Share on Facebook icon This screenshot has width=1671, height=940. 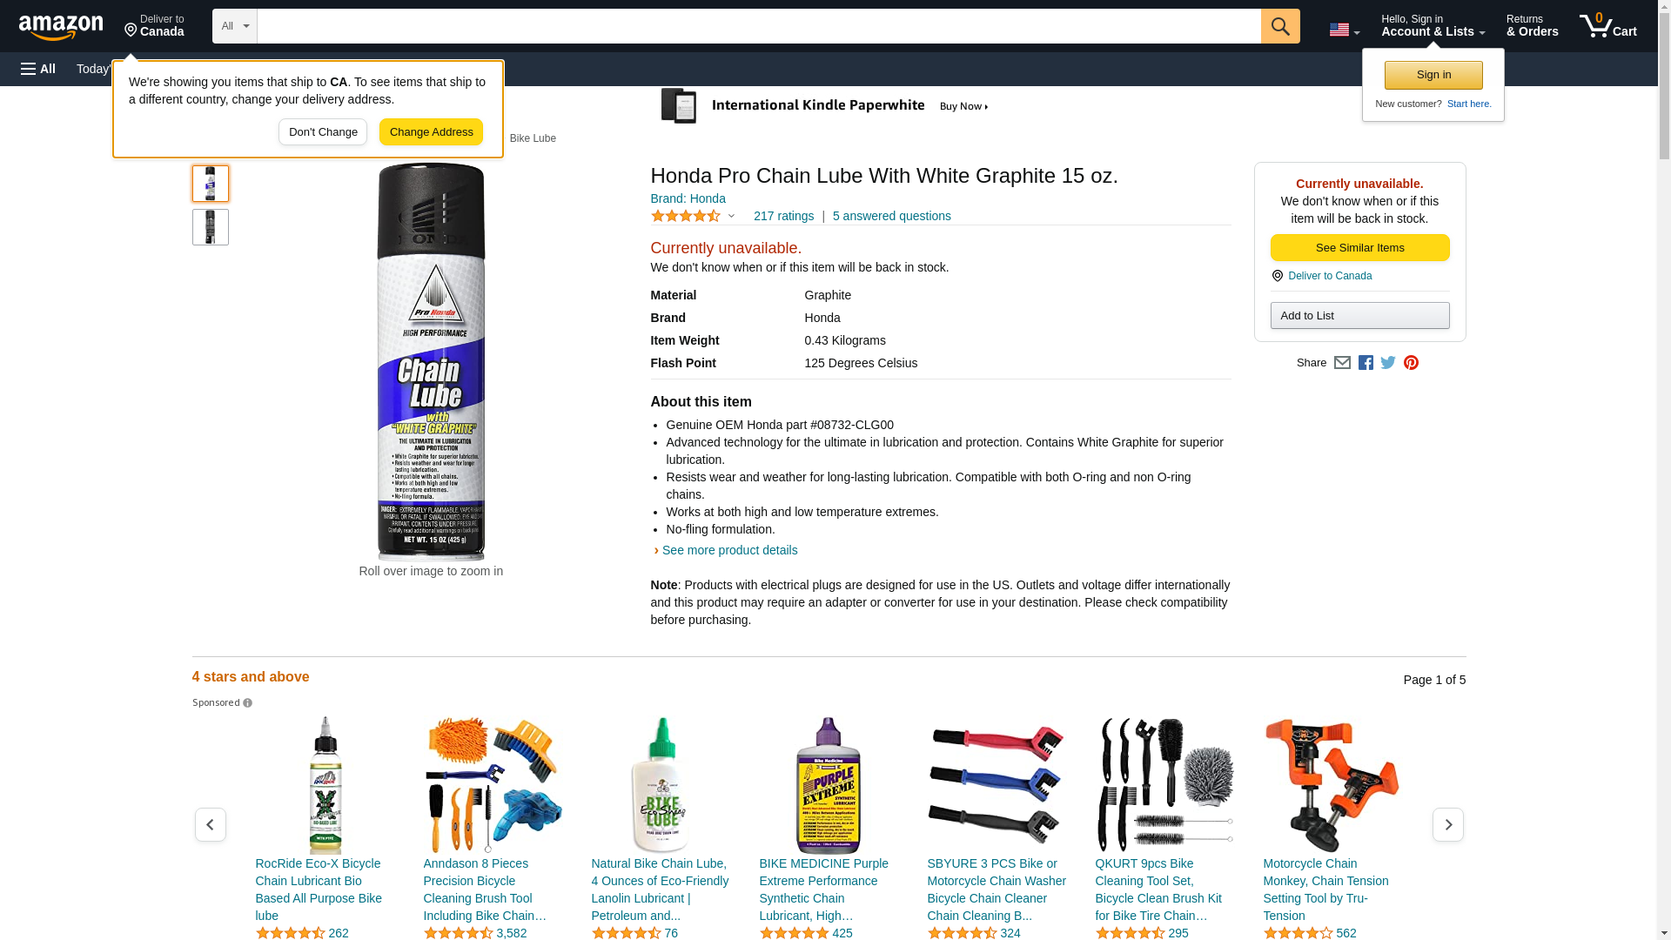tap(1366, 363)
